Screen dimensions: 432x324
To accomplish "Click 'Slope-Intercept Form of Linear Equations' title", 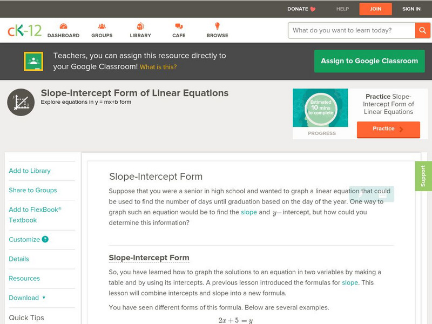I will coord(134,93).
